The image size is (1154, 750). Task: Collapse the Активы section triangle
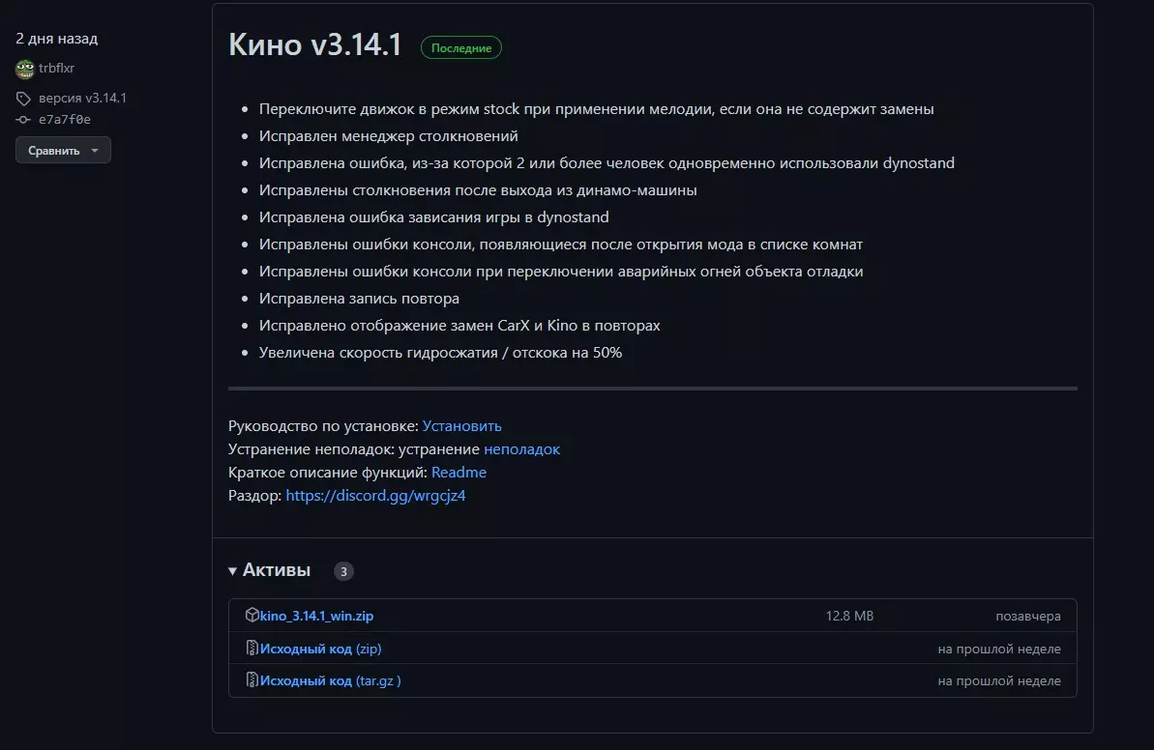pyautogui.click(x=233, y=571)
